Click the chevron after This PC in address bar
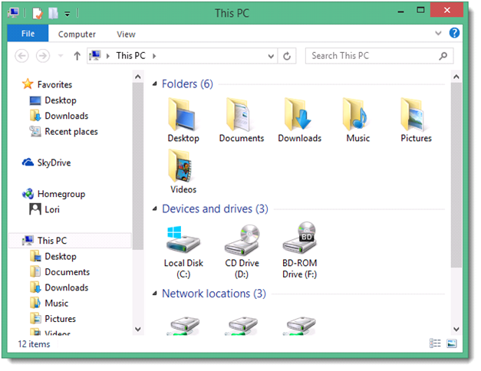The image size is (481, 371). [154, 56]
